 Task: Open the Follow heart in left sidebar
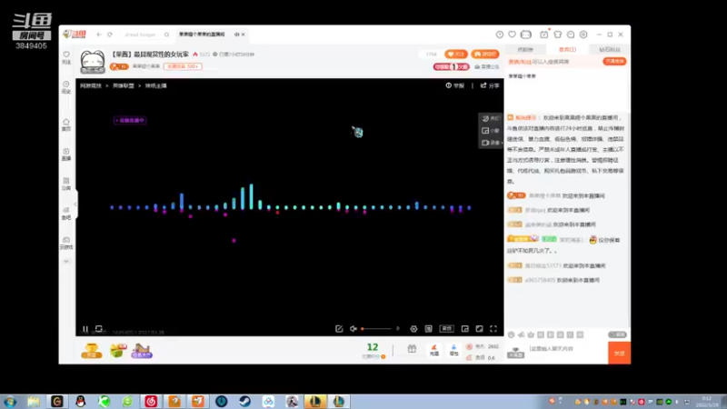point(66,57)
